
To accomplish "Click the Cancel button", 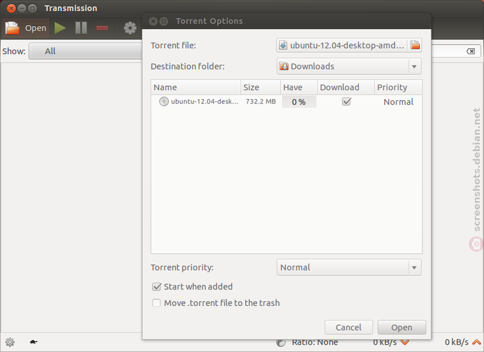I will [x=348, y=327].
